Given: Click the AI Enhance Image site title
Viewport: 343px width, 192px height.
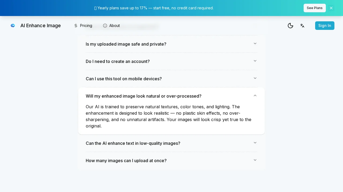Looking at the screenshot, I should [x=40, y=26].
